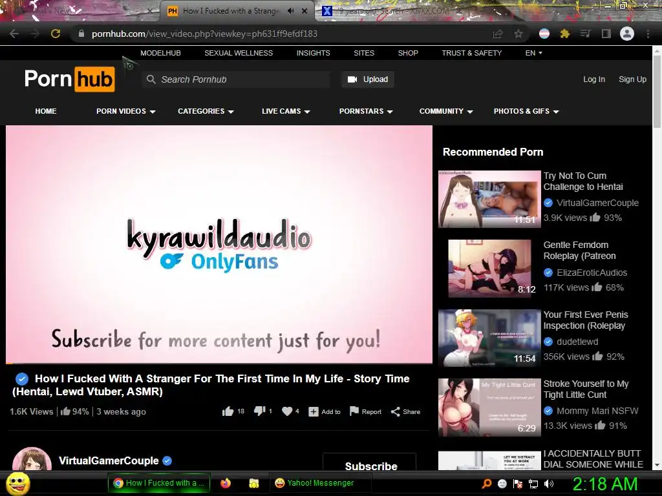Click the Report flag icon
Viewport: 662px width, 496px height.
click(354, 411)
